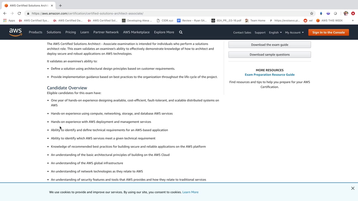The image size is (358, 201).
Task: Click the browser forward arrow
Action: 12,13
